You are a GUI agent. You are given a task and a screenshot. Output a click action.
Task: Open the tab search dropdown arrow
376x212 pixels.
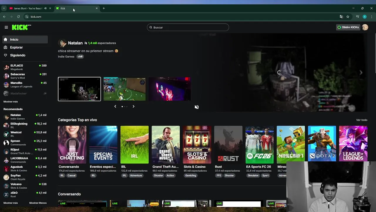4,8
